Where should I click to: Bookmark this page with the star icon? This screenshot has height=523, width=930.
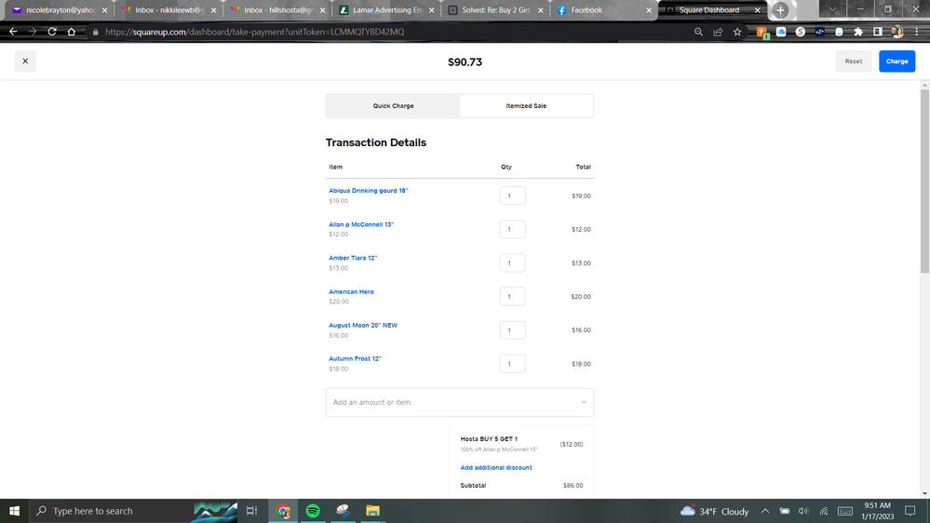[737, 32]
